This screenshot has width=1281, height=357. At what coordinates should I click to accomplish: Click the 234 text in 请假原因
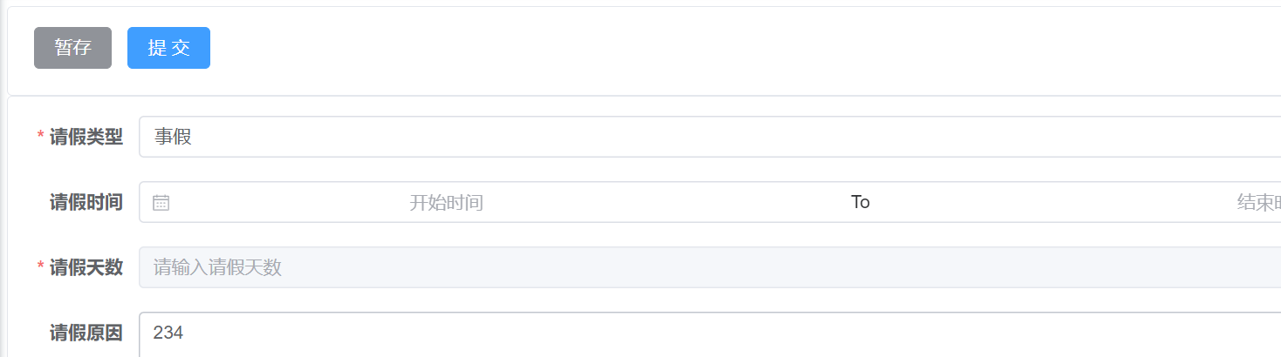tap(168, 333)
